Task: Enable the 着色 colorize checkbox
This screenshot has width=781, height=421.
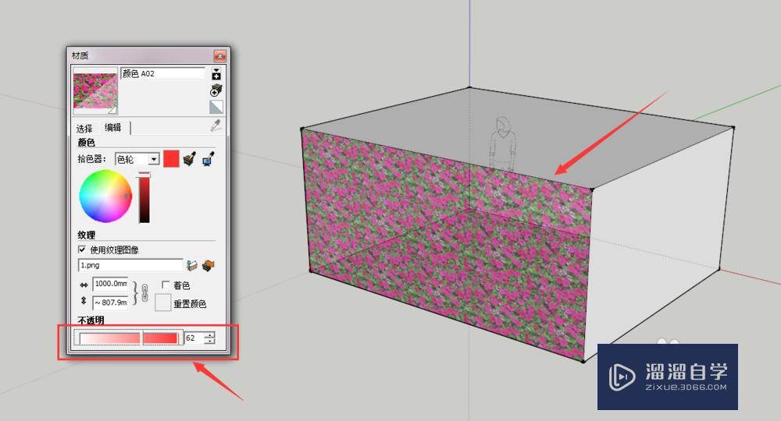Action: pos(166,285)
